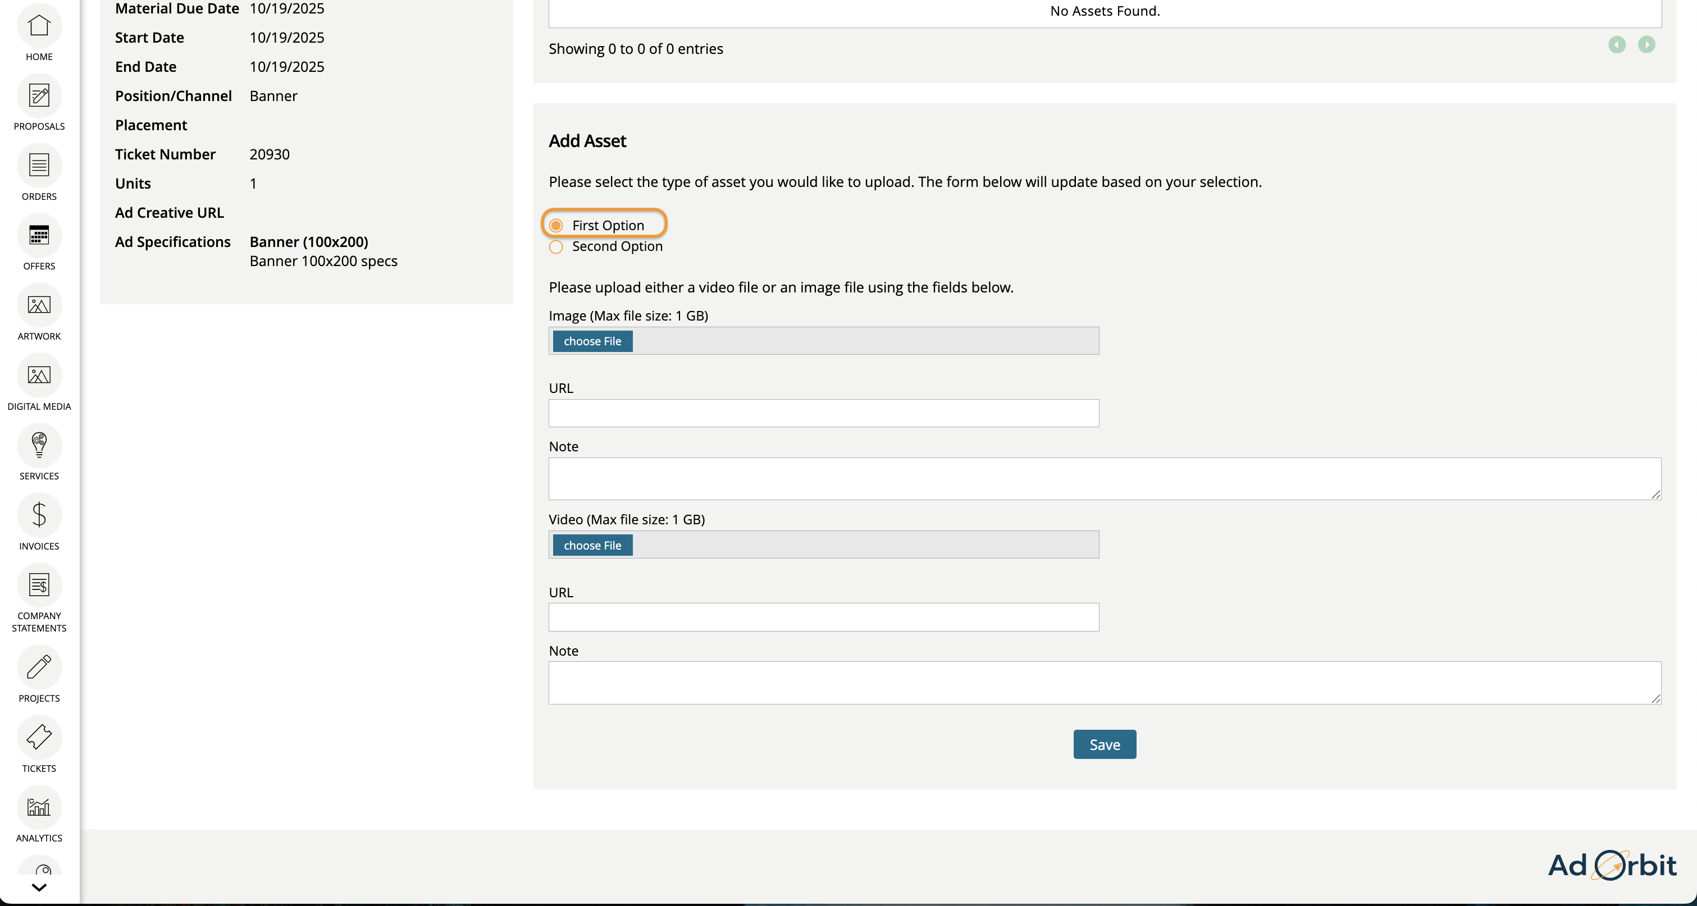Viewport: 1697px width, 906px height.
Task: View Invoices via dollar icon
Action: point(39,515)
